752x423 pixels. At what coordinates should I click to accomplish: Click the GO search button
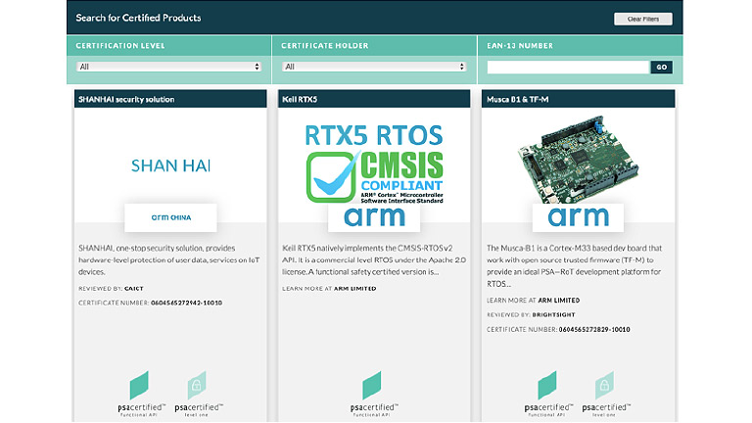pos(661,68)
